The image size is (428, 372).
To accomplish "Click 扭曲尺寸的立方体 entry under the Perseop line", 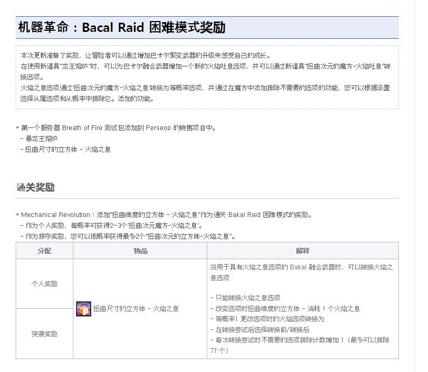I will (67, 149).
